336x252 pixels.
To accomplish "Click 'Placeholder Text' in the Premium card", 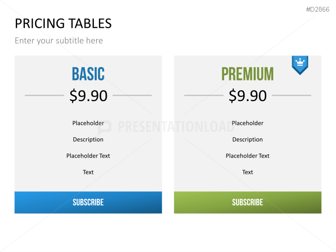I will (x=248, y=156).
